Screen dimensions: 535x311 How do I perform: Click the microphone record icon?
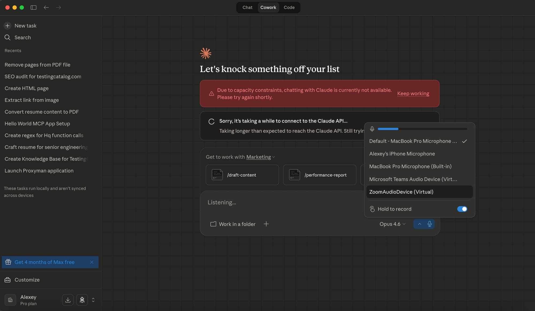(x=430, y=224)
